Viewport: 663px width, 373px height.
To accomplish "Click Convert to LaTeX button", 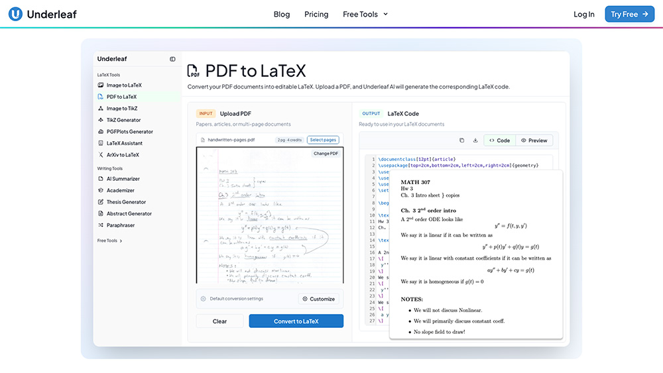I will pos(296,321).
